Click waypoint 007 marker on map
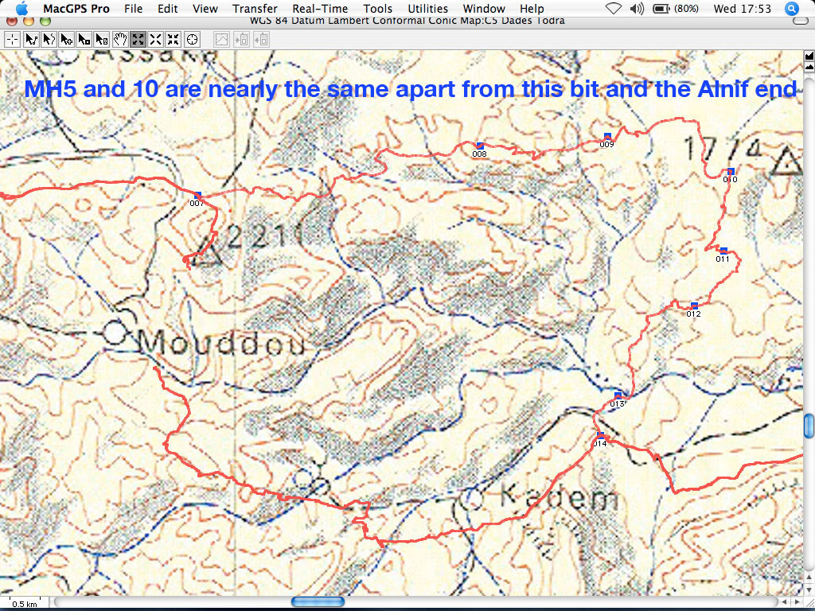 click(198, 195)
